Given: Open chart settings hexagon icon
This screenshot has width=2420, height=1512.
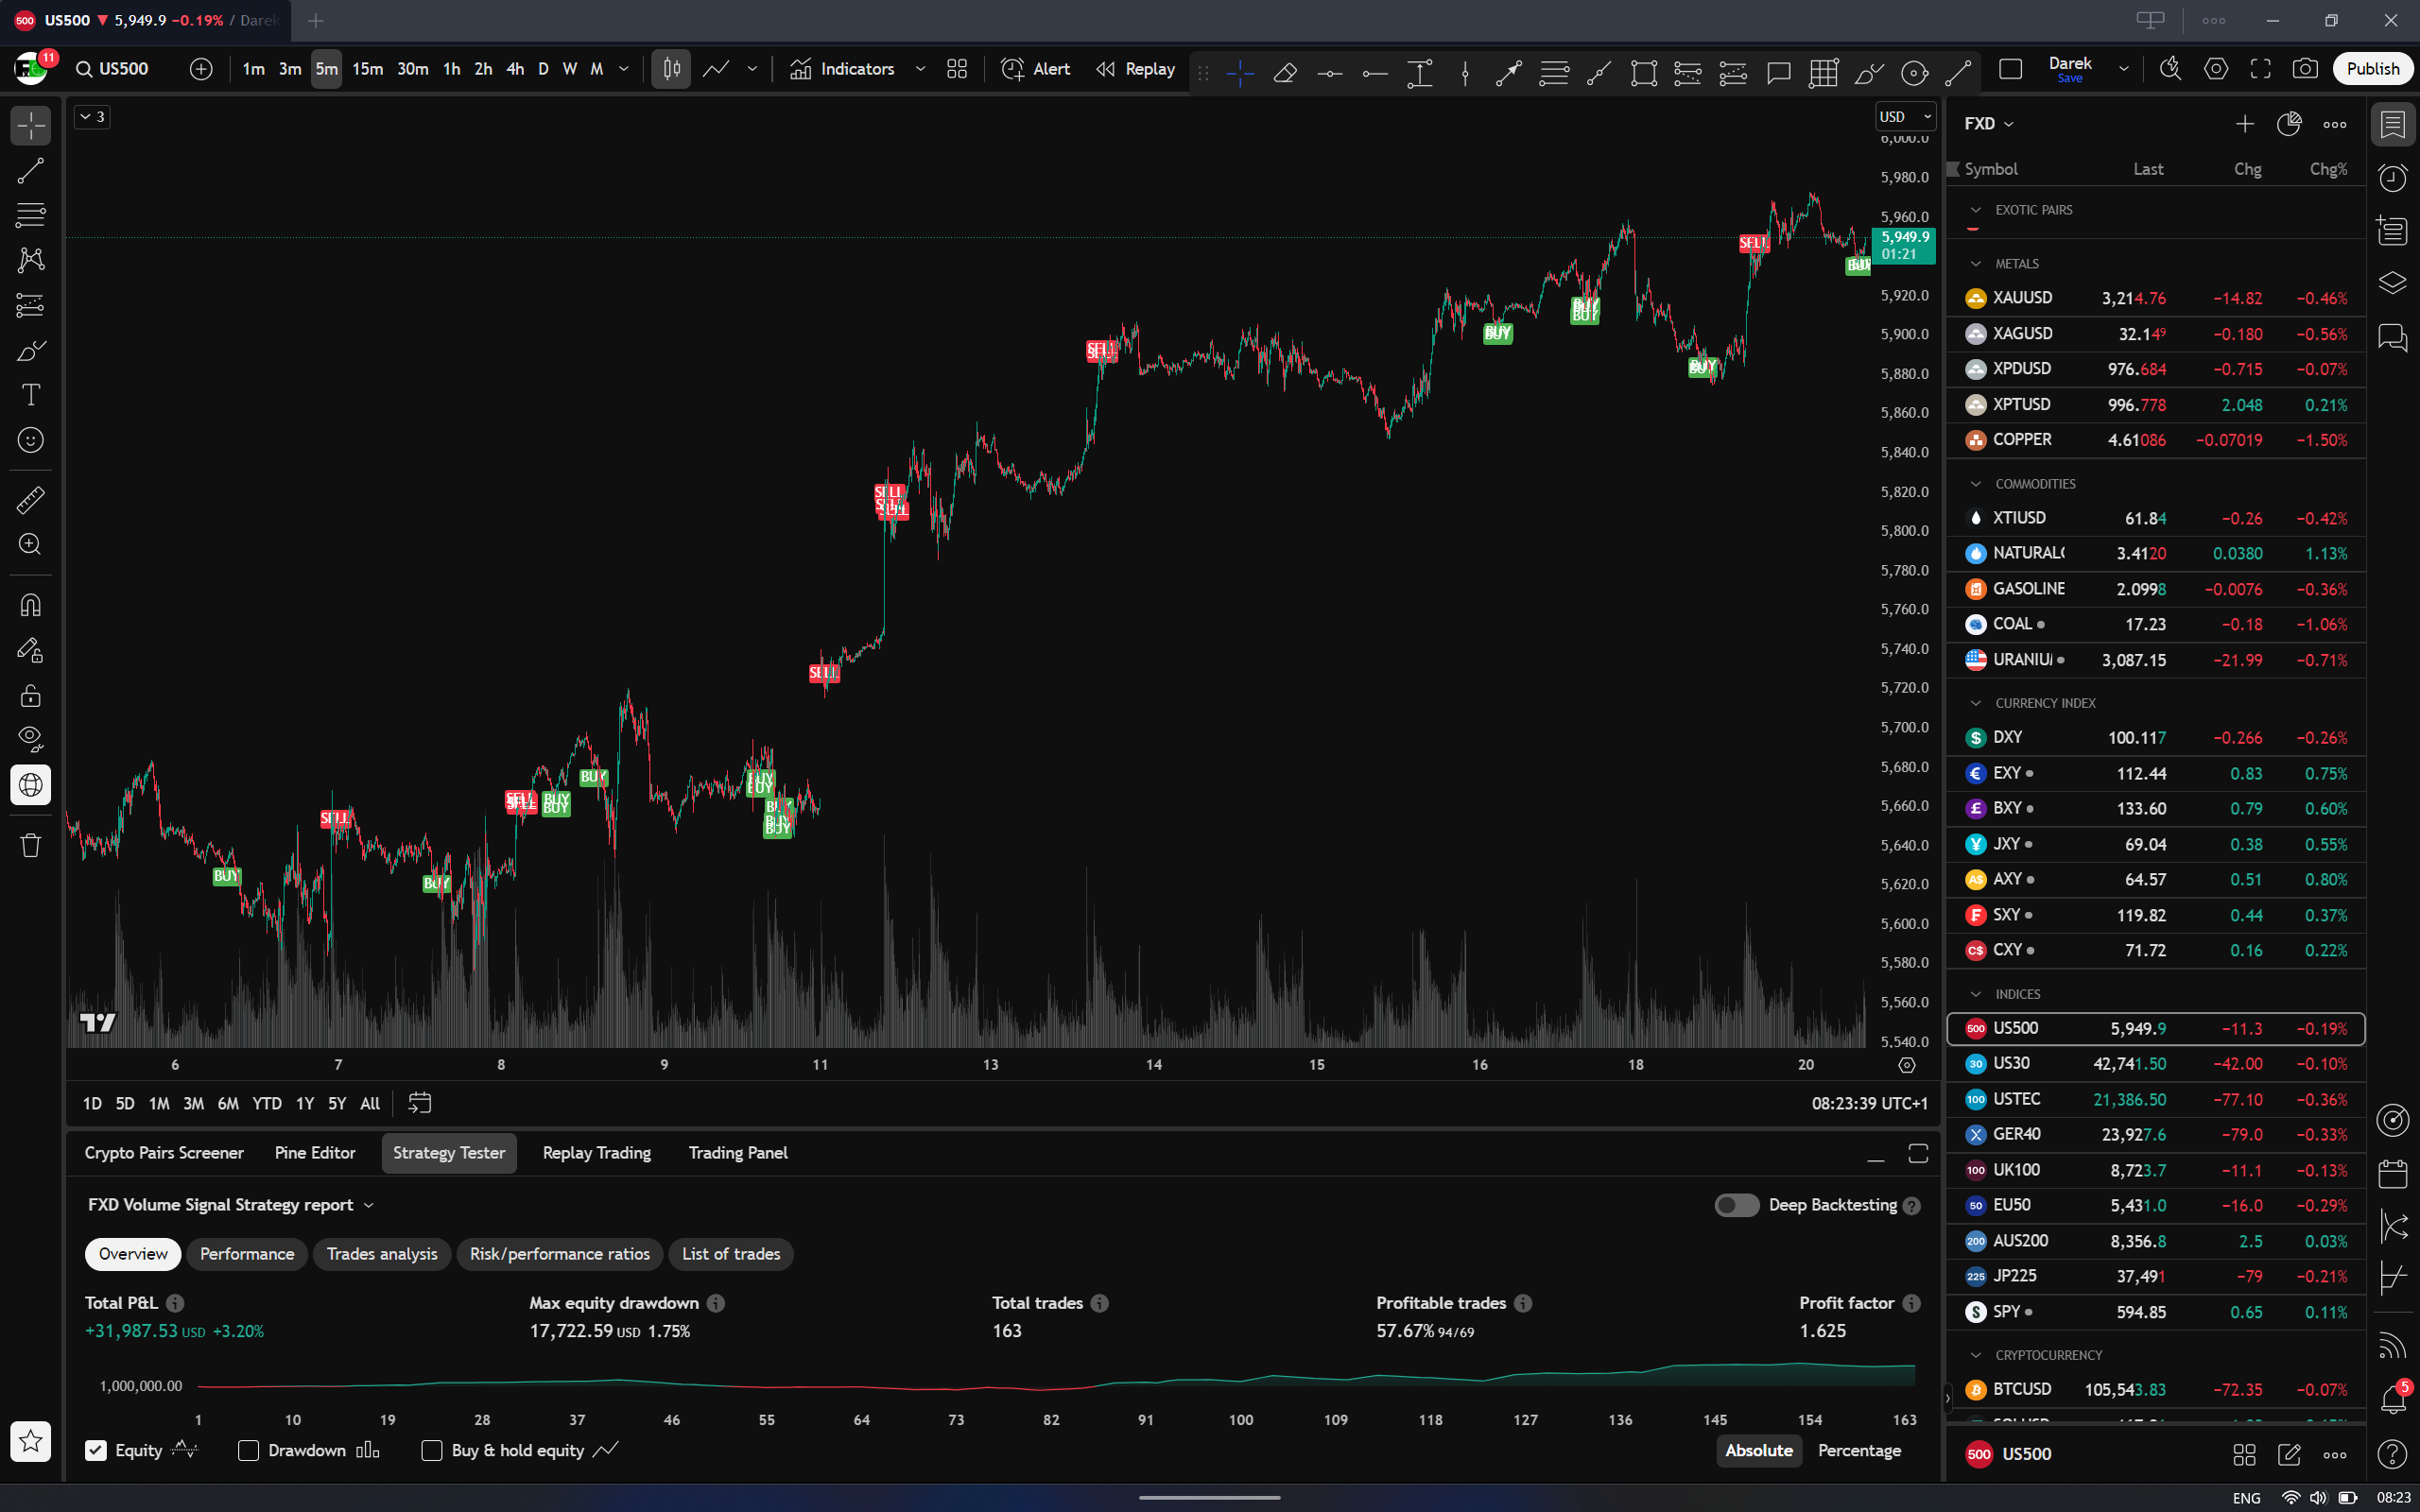Looking at the screenshot, I should [2216, 69].
